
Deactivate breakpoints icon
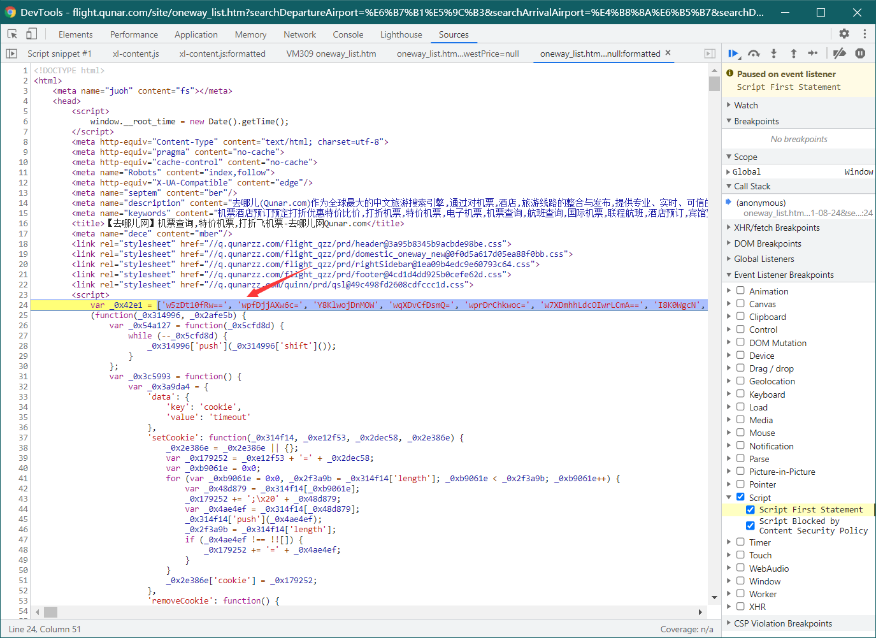840,54
